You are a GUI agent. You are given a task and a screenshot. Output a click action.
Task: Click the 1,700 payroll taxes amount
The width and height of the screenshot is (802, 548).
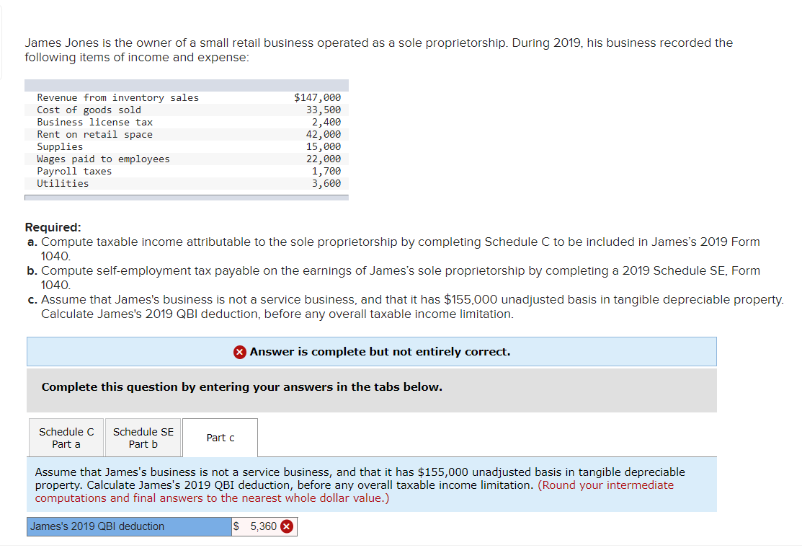326,172
